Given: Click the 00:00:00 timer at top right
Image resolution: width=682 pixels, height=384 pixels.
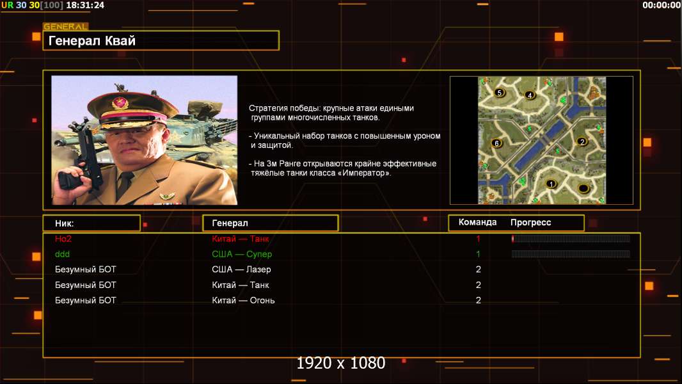Looking at the screenshot, I should point(661,5).
